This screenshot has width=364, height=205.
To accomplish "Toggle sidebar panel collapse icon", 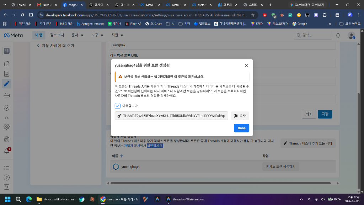I will click(x=6, y=187).
